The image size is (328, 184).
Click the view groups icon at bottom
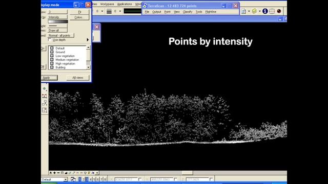[73, 179]
